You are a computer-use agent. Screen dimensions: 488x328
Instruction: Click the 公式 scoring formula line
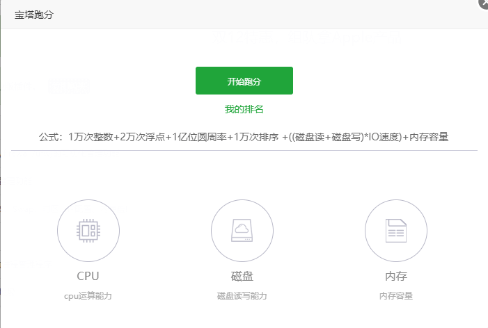(244, 137)
